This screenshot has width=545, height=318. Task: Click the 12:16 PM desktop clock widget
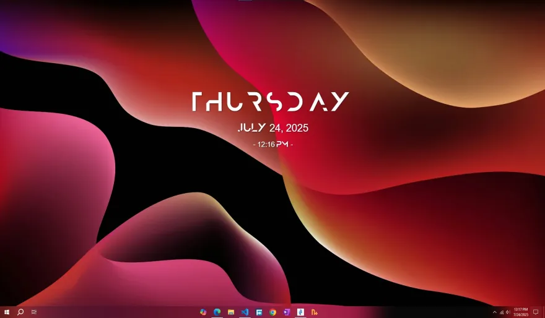coord(273,144)
